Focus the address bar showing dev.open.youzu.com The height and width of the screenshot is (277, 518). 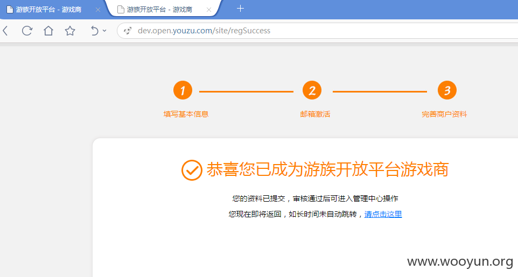point(317,31)
